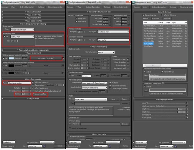Open the GI environment light blue color swatch
Screen dimensions: 194x150
pos(11,58)
